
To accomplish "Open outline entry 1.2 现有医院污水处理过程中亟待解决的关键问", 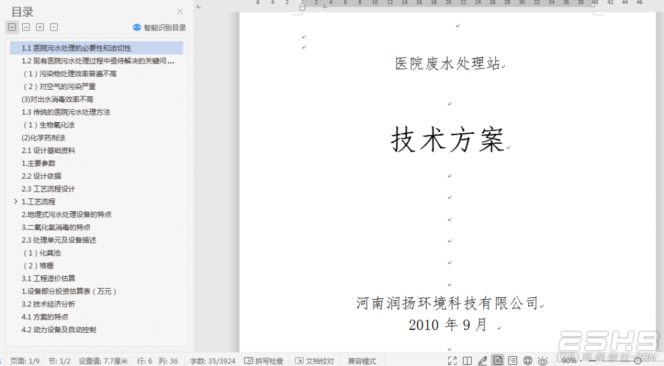I will [x=97, y=61].
